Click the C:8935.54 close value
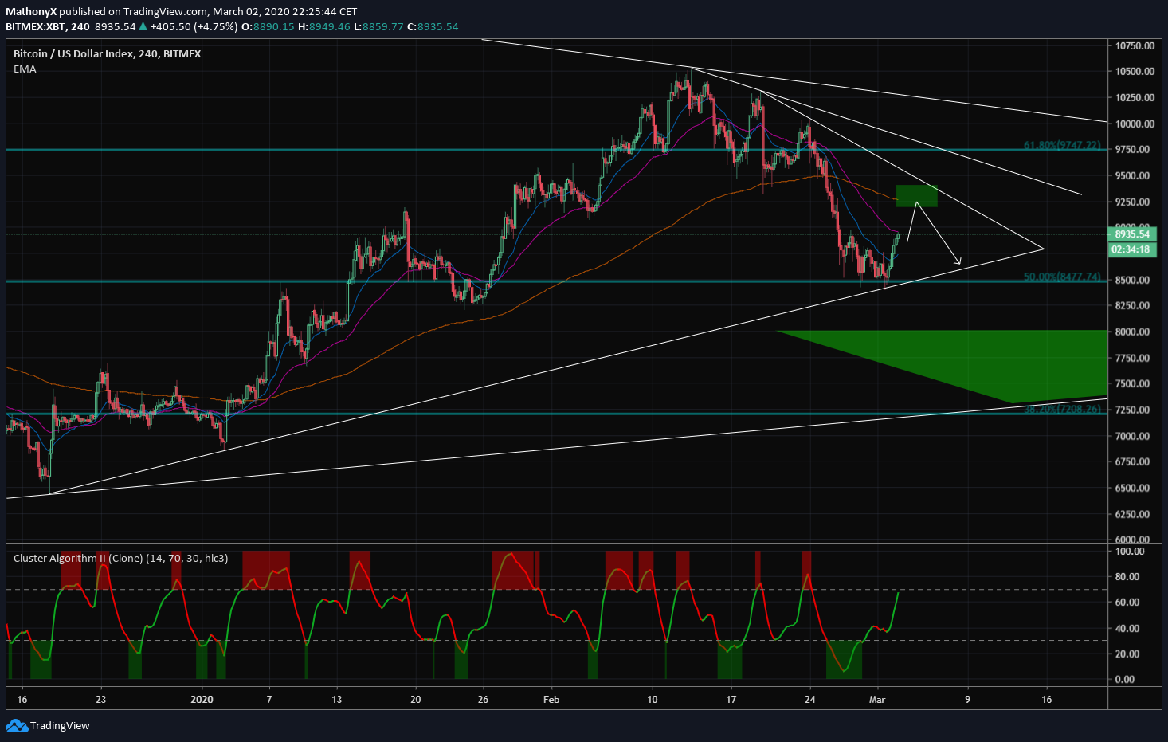Viewport: 1168px width, 742px height. click(x=433, y=26)
